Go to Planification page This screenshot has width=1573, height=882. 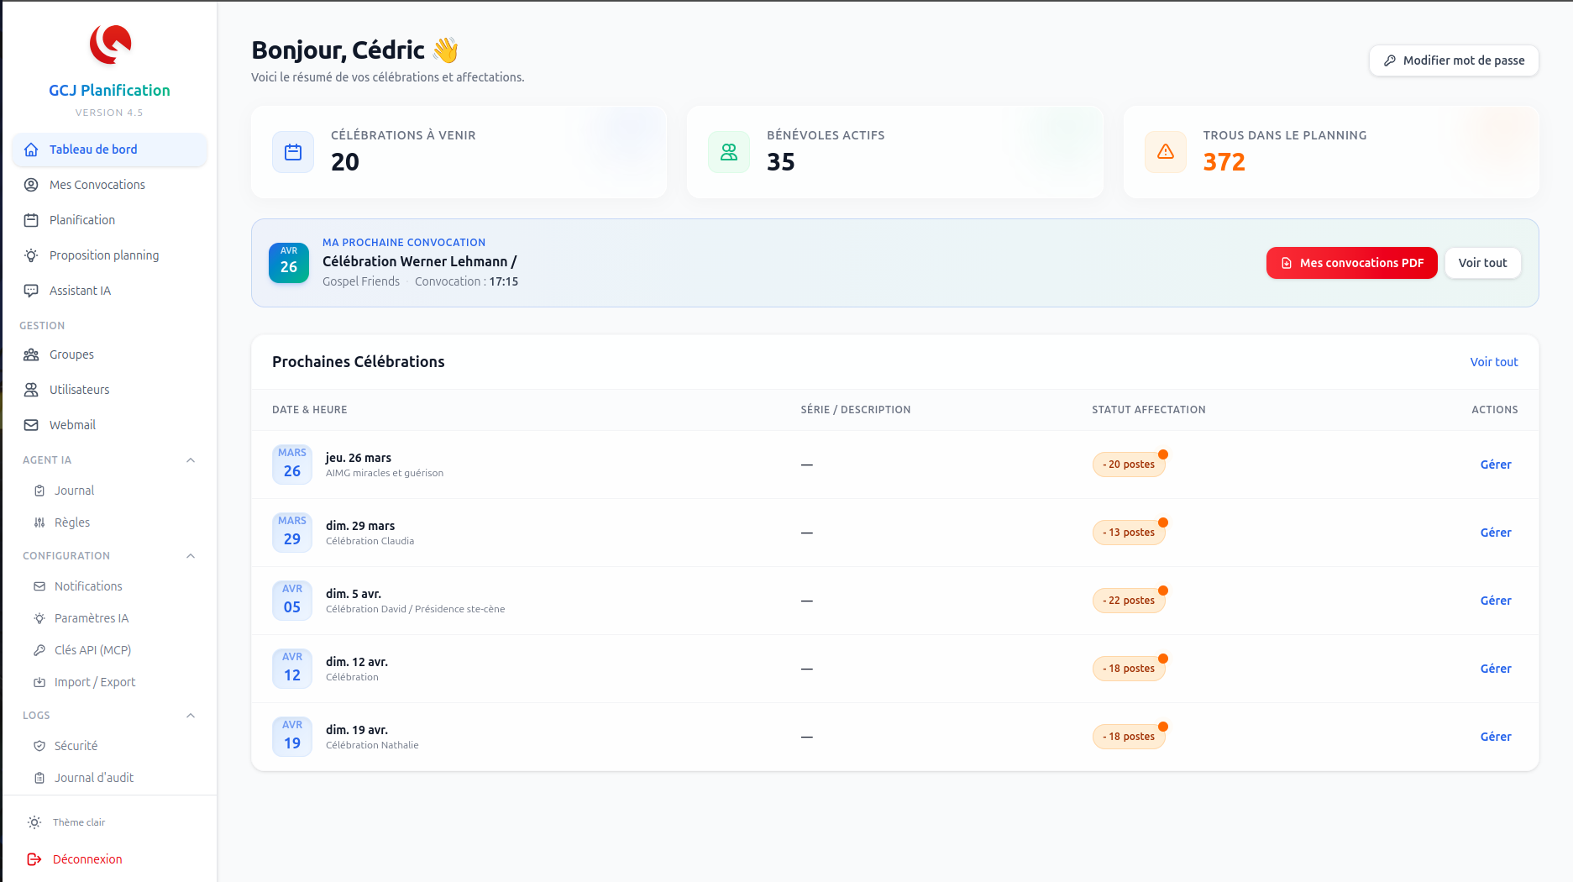(81, 220)
